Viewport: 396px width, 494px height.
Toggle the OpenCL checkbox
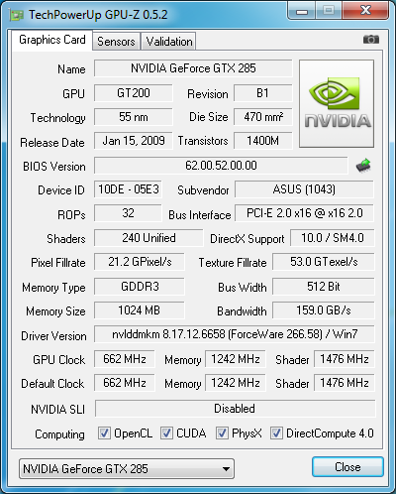point(104,432)
